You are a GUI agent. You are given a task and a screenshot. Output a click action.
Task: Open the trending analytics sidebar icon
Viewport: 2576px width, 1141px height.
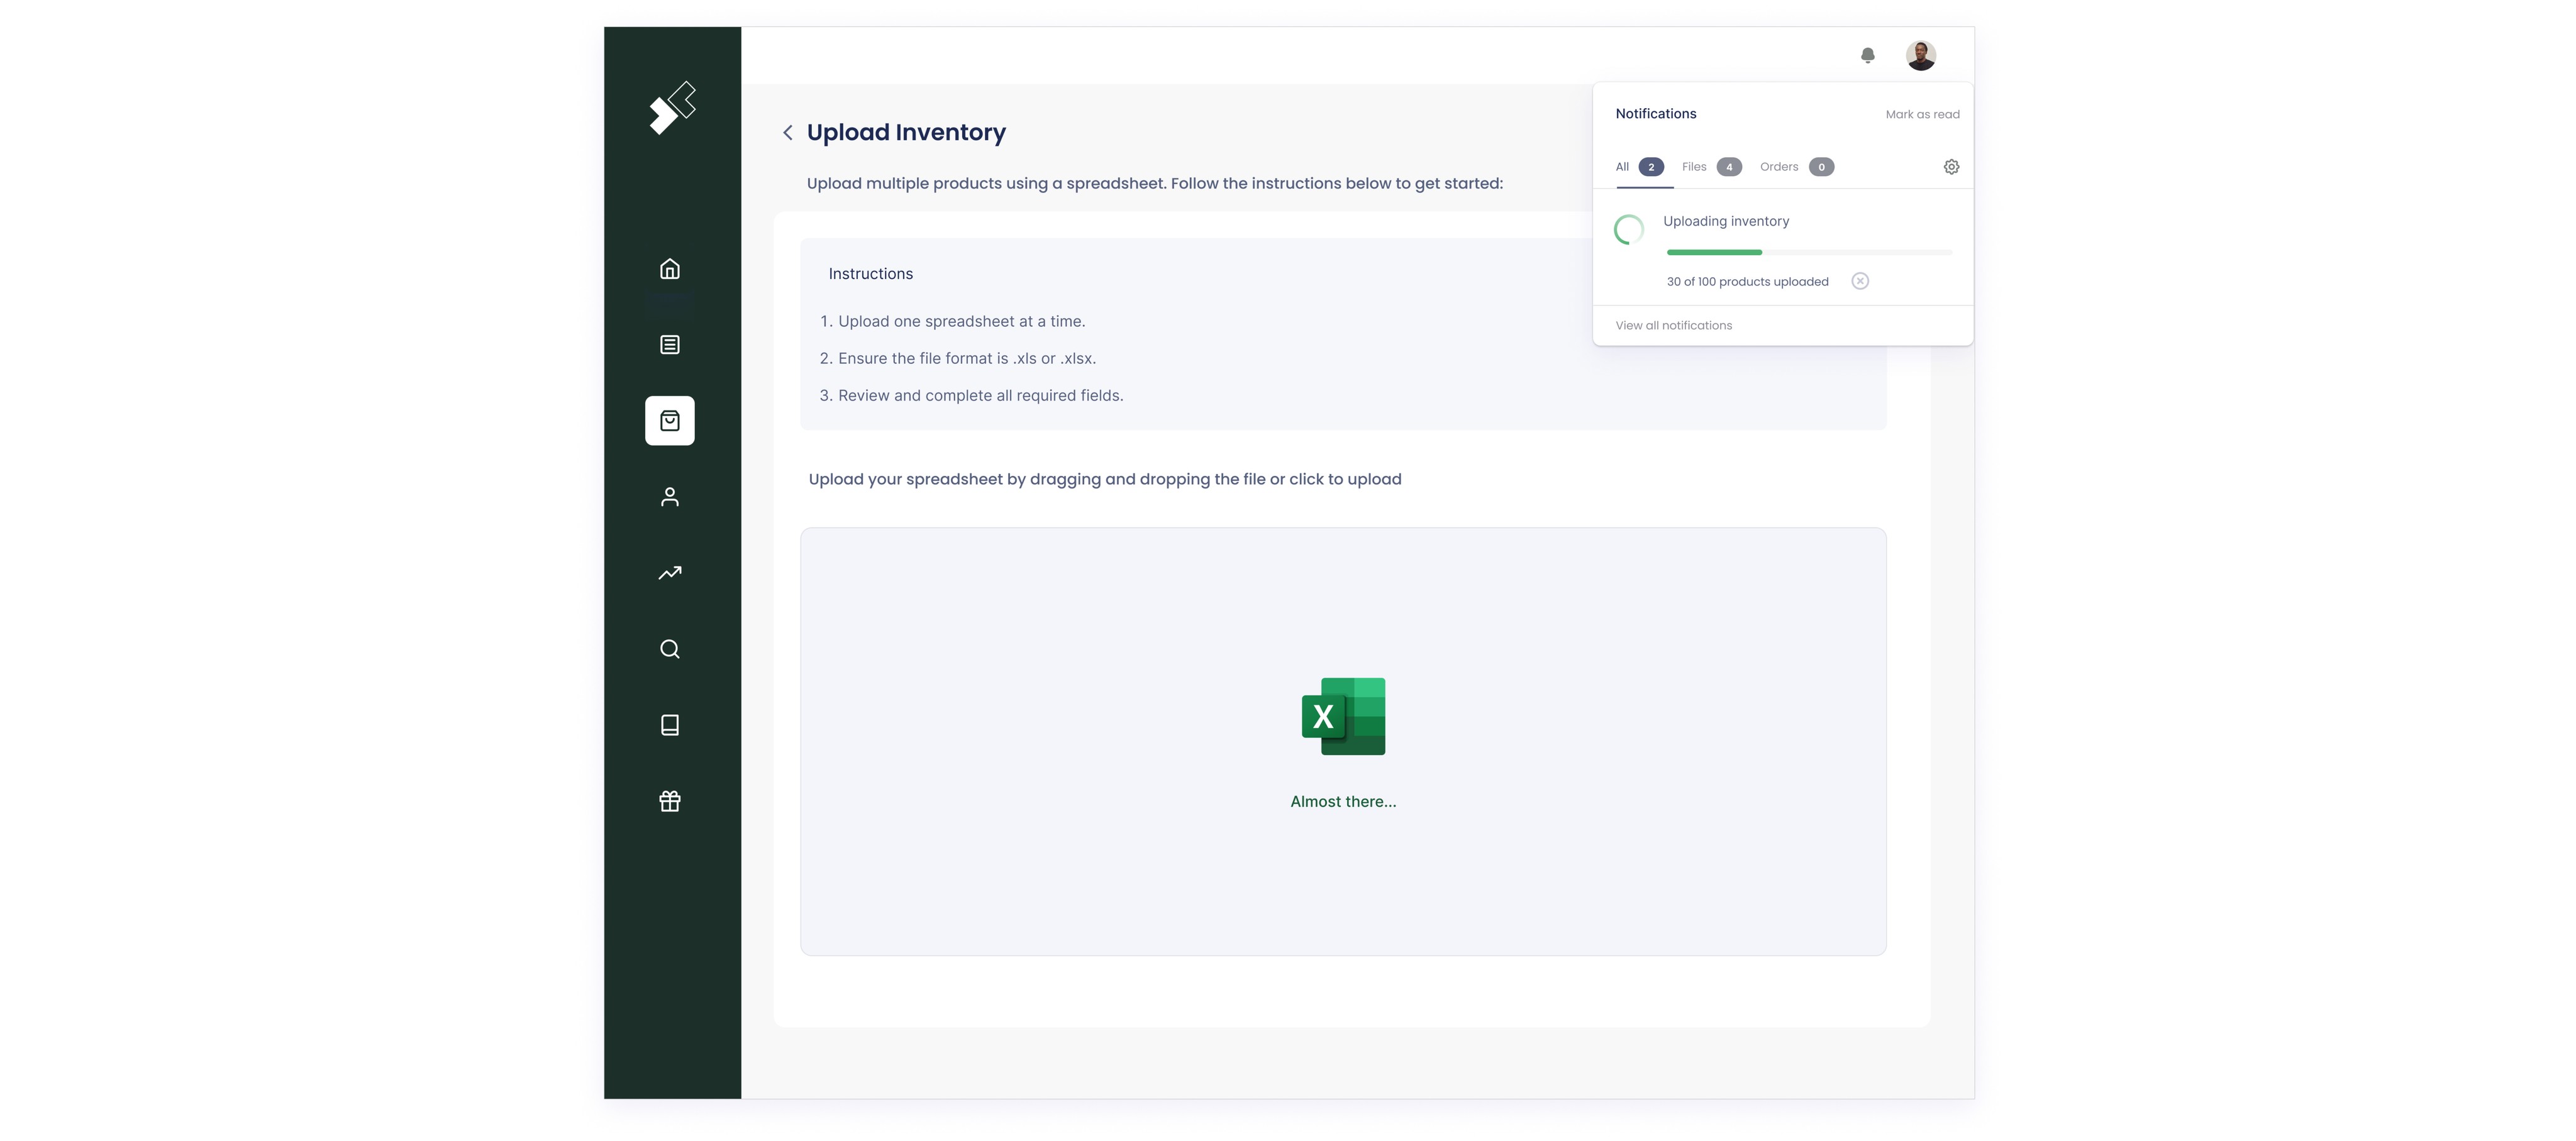[x=669, y=573]
